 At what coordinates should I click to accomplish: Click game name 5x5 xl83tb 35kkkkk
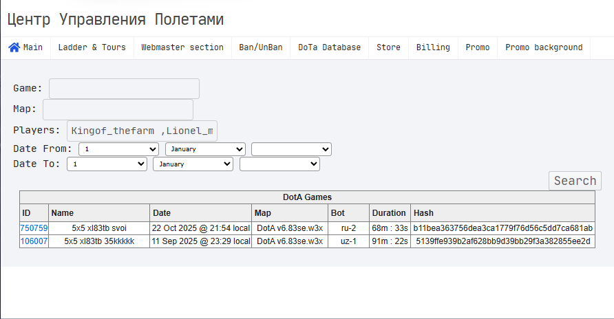pos(99,241)
